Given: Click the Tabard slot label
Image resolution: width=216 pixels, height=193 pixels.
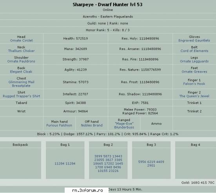Looking at the screenshot, I should click(x=21, y=103).
